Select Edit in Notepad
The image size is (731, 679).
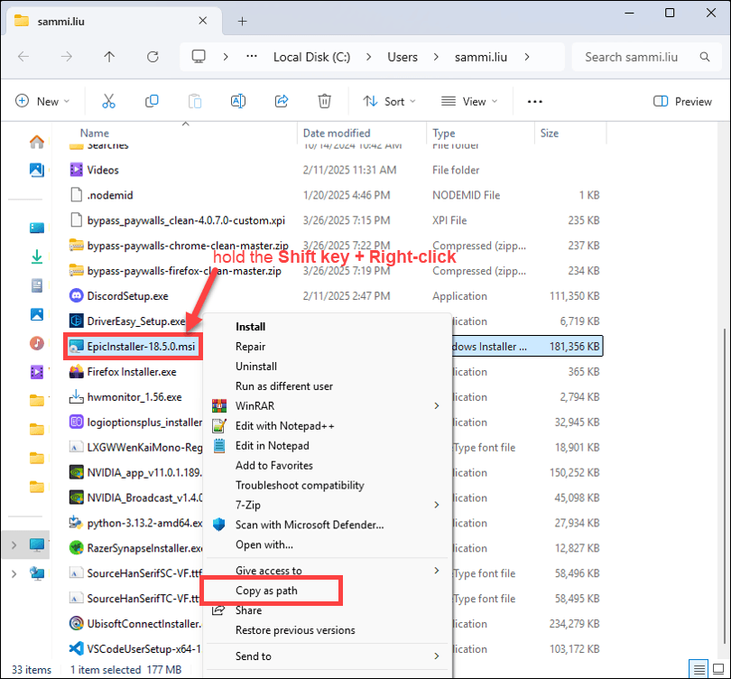coord(273,445)
